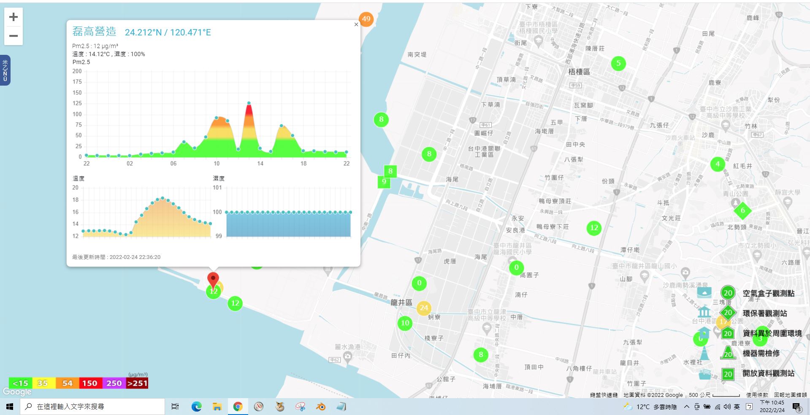This screenshot has height=415, width=810.
Task: Click the 0 marker above 龍井區
Action: [x=419, y=283]
